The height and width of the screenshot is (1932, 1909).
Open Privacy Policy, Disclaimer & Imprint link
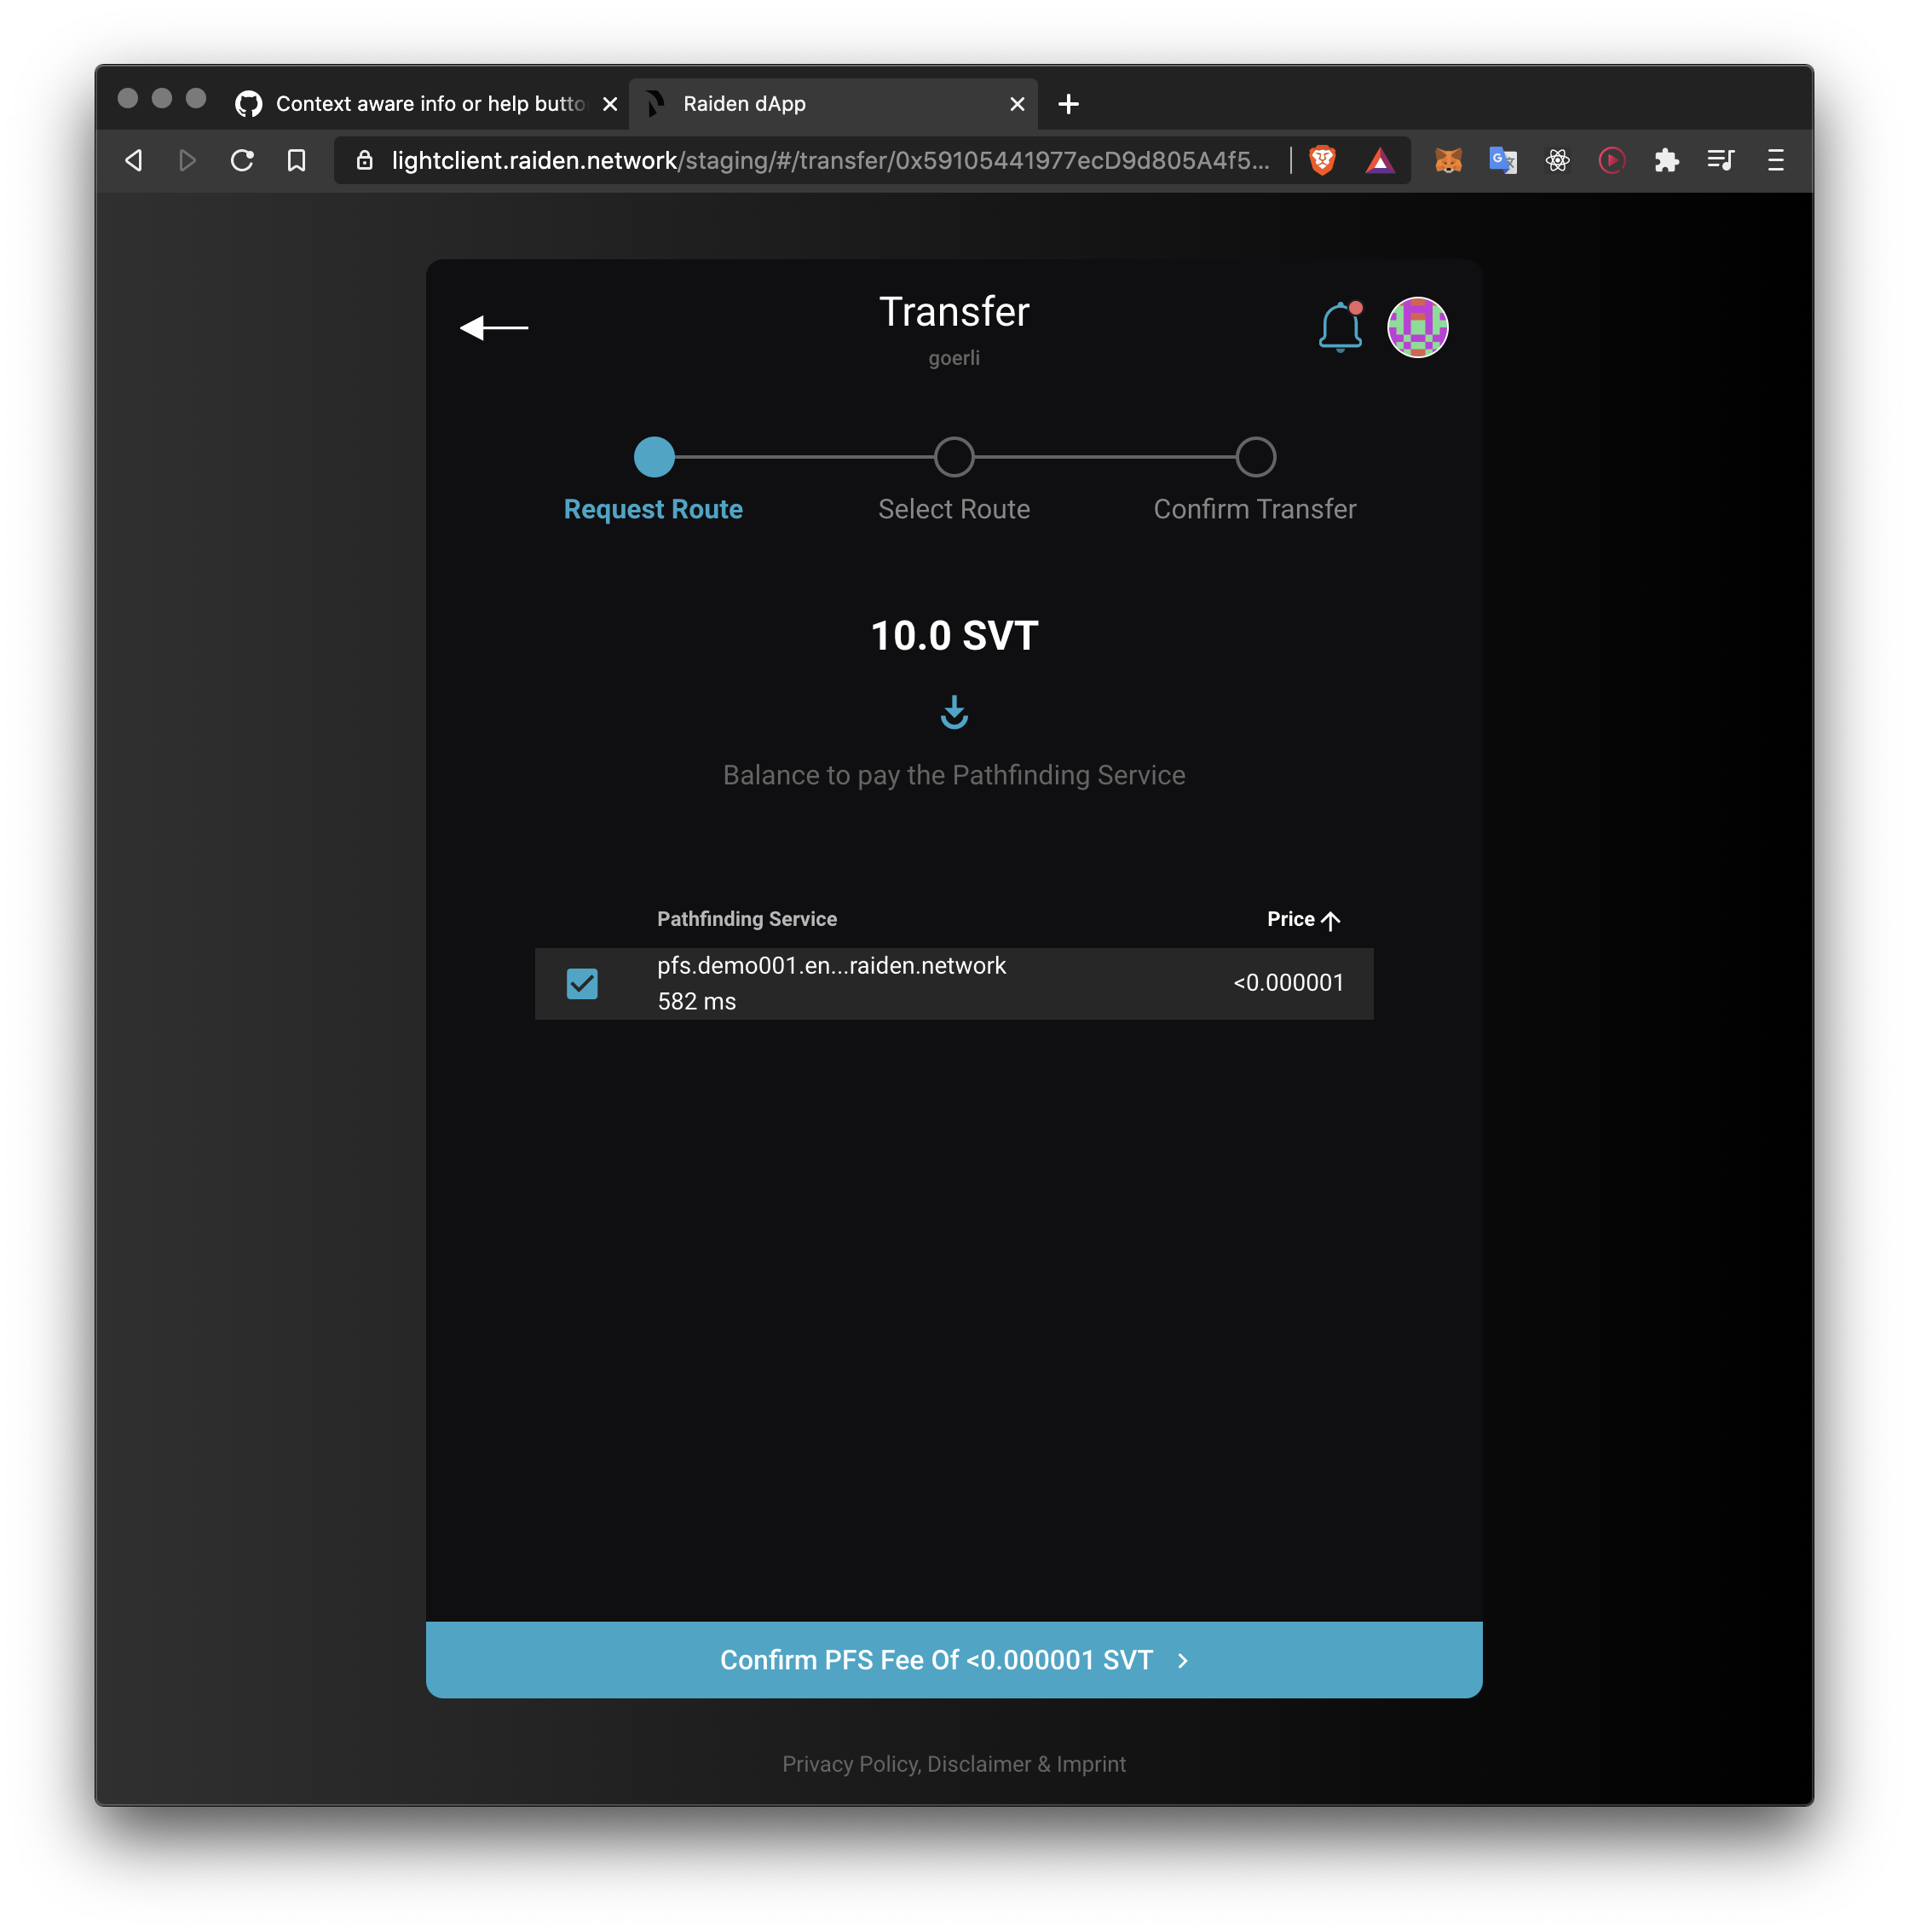pyautogui.click(x=954, y=1764)
